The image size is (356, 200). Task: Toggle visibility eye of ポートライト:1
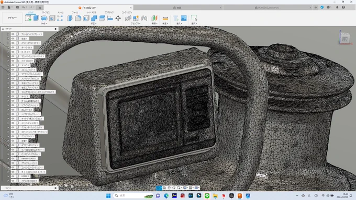click(13, 48)
